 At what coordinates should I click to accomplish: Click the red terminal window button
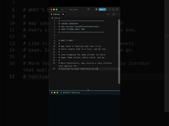point(52,93)
